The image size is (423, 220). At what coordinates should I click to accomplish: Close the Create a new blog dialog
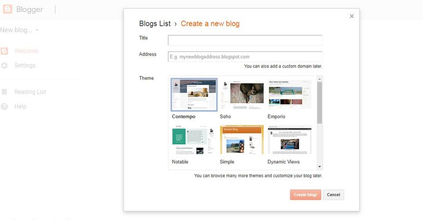pyautogui.click(x=352, y=16)
